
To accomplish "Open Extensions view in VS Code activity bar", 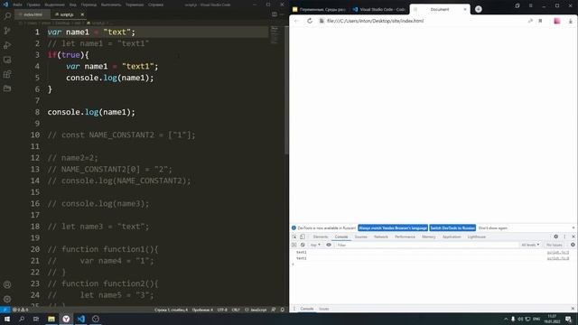I will click(x=7, y=74).
